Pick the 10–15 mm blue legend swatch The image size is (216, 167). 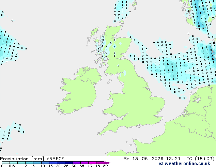[x=45, y=163]
